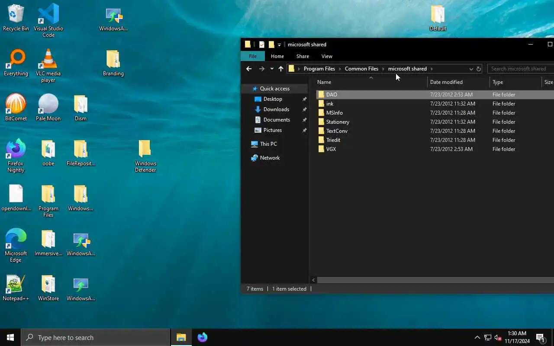554x346 pixels.
Task: Open Desktop in navigation pane
Action: click(273, 99)
